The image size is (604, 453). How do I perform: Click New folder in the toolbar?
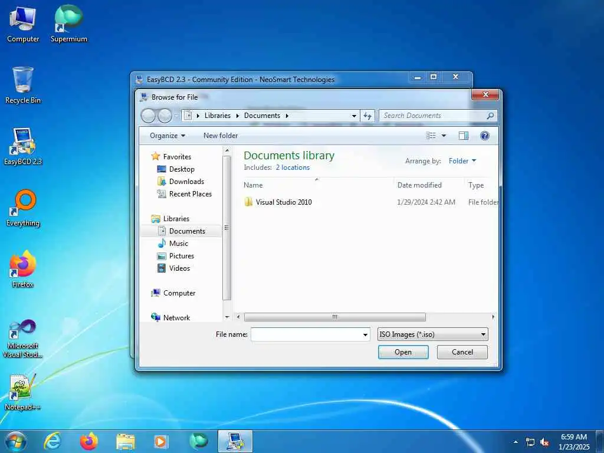coord(221,136)
